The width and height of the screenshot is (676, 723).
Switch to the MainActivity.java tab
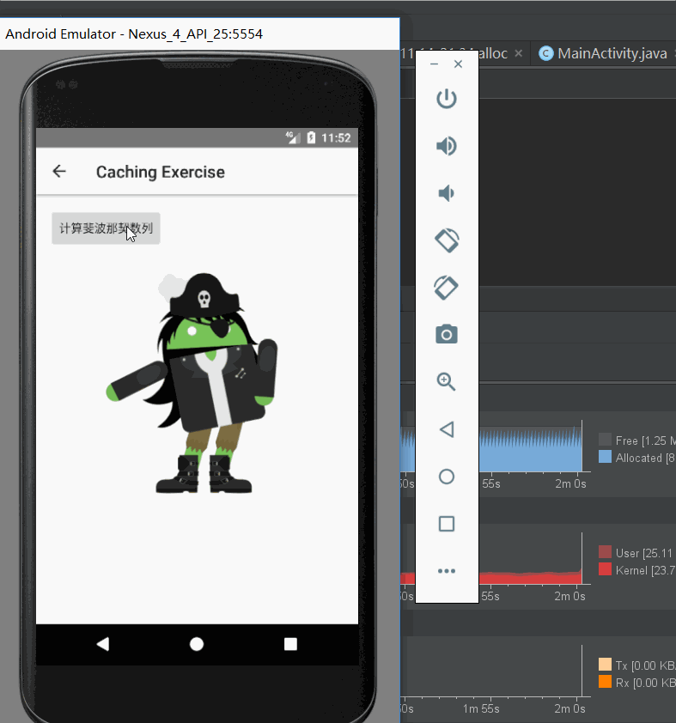pyautogui.click(x=605, y=53)
